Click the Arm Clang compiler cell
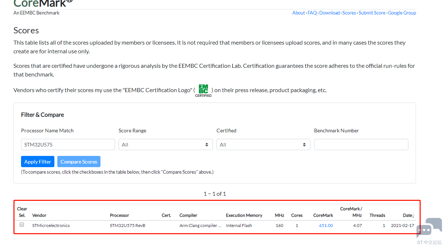 [x=200, y=226]
